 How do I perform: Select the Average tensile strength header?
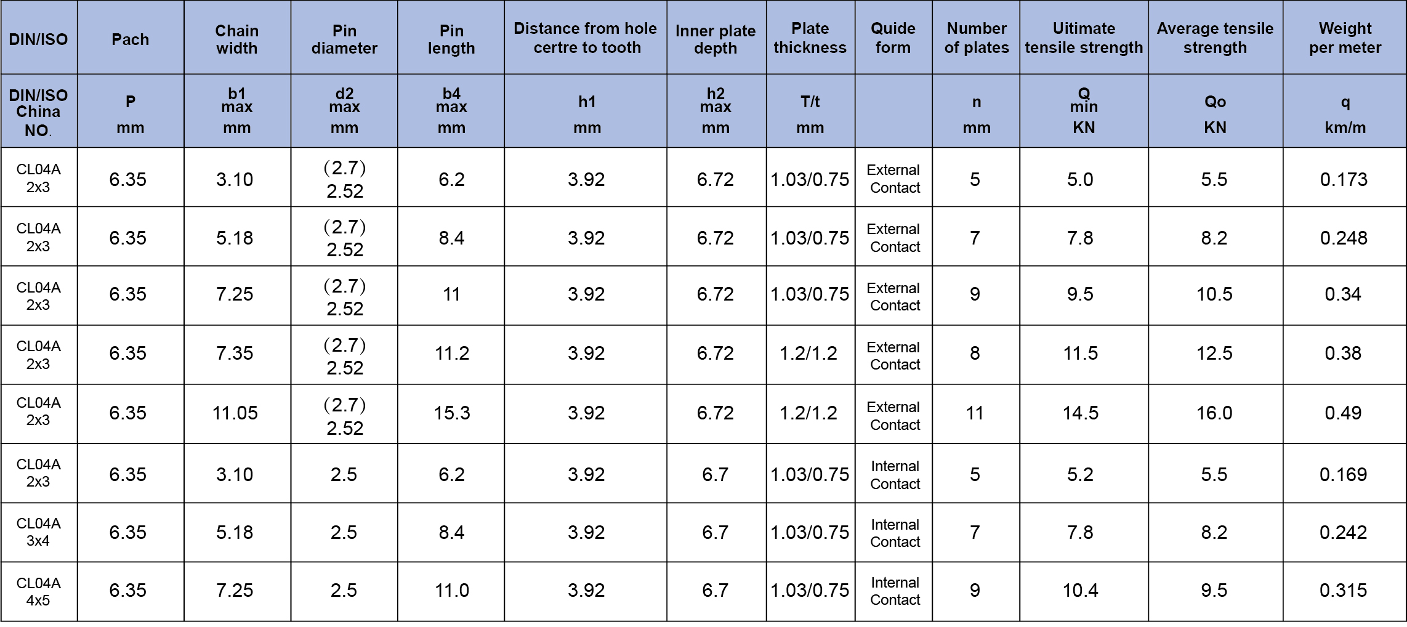pos(1215,38)
